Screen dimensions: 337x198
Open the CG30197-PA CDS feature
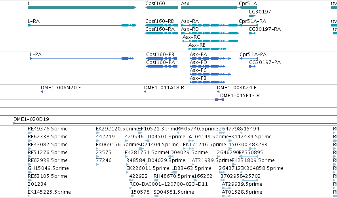[x=252, y=66]
